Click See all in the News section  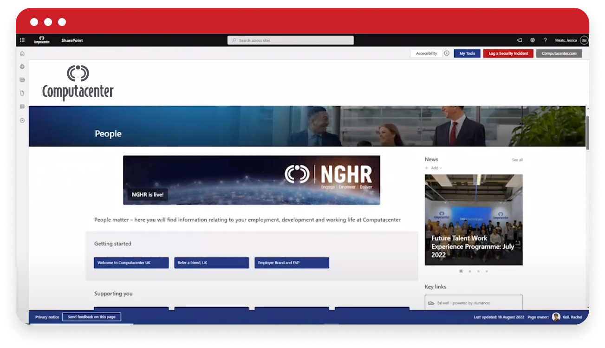pyautogui.click(x=517, y=160)
